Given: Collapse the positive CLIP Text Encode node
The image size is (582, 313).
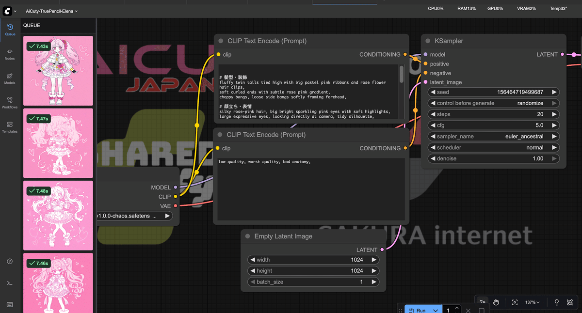Looking at the screenshot, I should (x=220, y=41).
